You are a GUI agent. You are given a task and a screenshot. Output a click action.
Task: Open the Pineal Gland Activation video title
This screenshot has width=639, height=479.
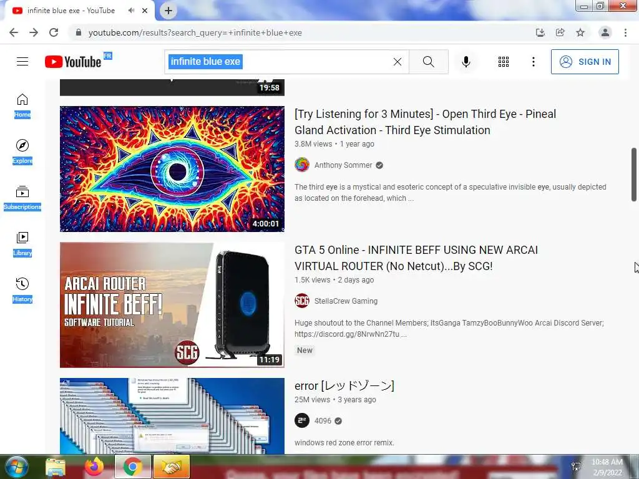[x=425, y=122]
